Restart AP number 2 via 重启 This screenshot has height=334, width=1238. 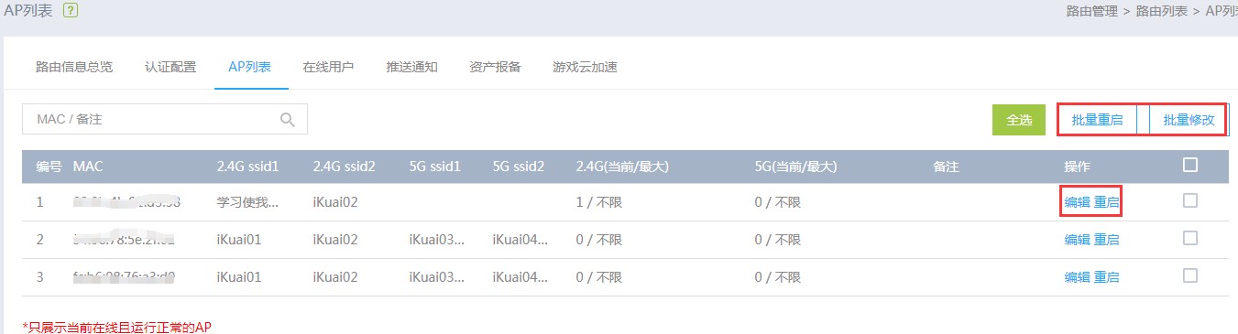(x=1106, y=240)
